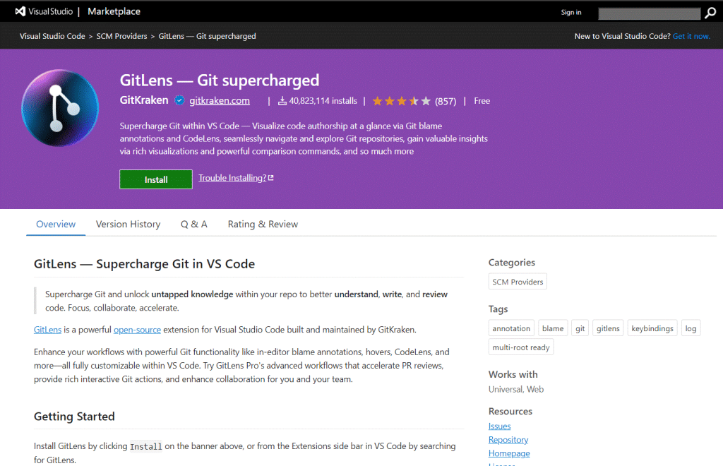This screenshot has width=723, height=466.
Task: Click the Sign in link
Action: tap(570, 13)
